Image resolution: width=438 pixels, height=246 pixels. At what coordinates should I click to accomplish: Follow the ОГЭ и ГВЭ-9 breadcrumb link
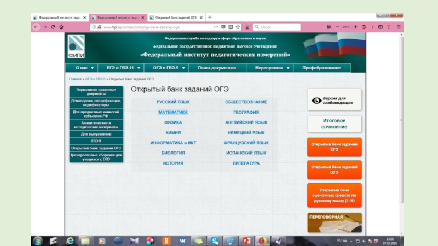[x=95, y=79]
